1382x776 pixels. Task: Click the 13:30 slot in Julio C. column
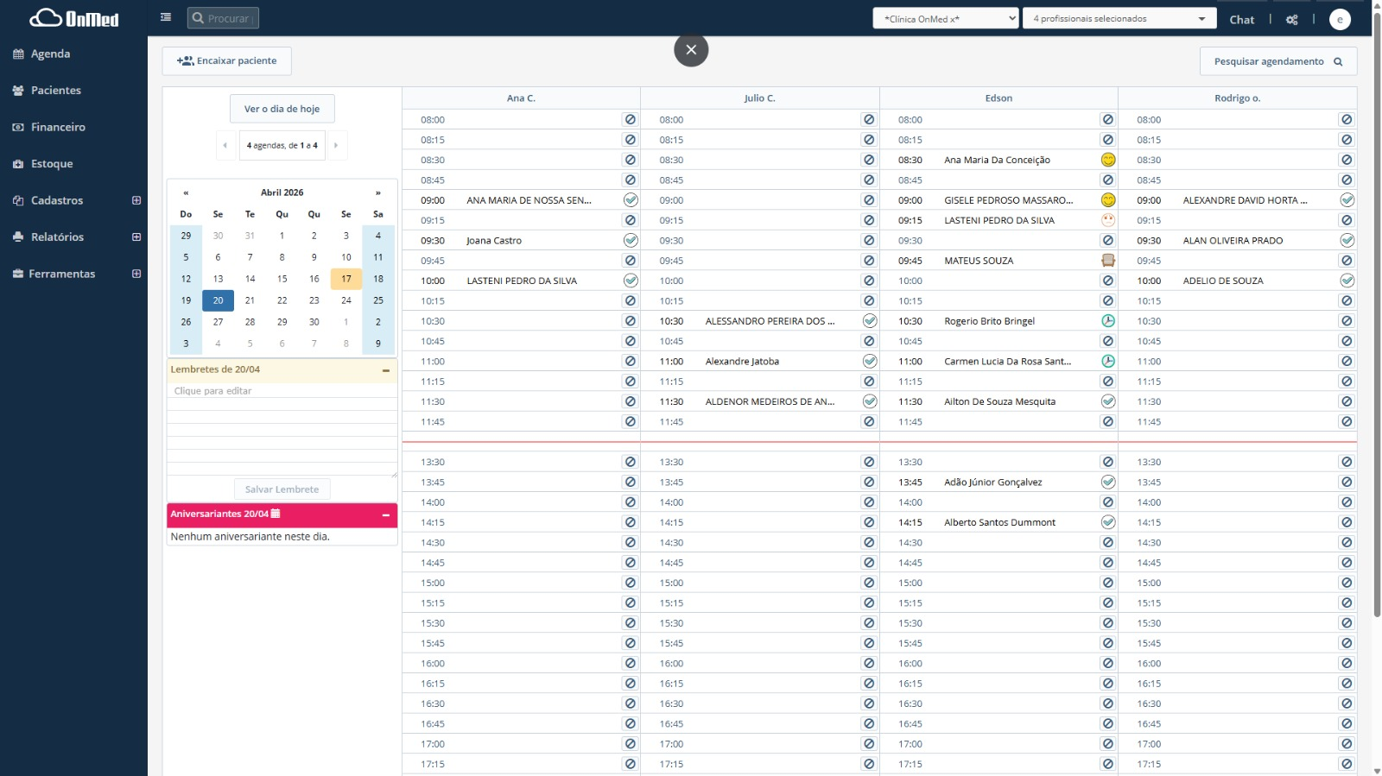tap(759, 462)
